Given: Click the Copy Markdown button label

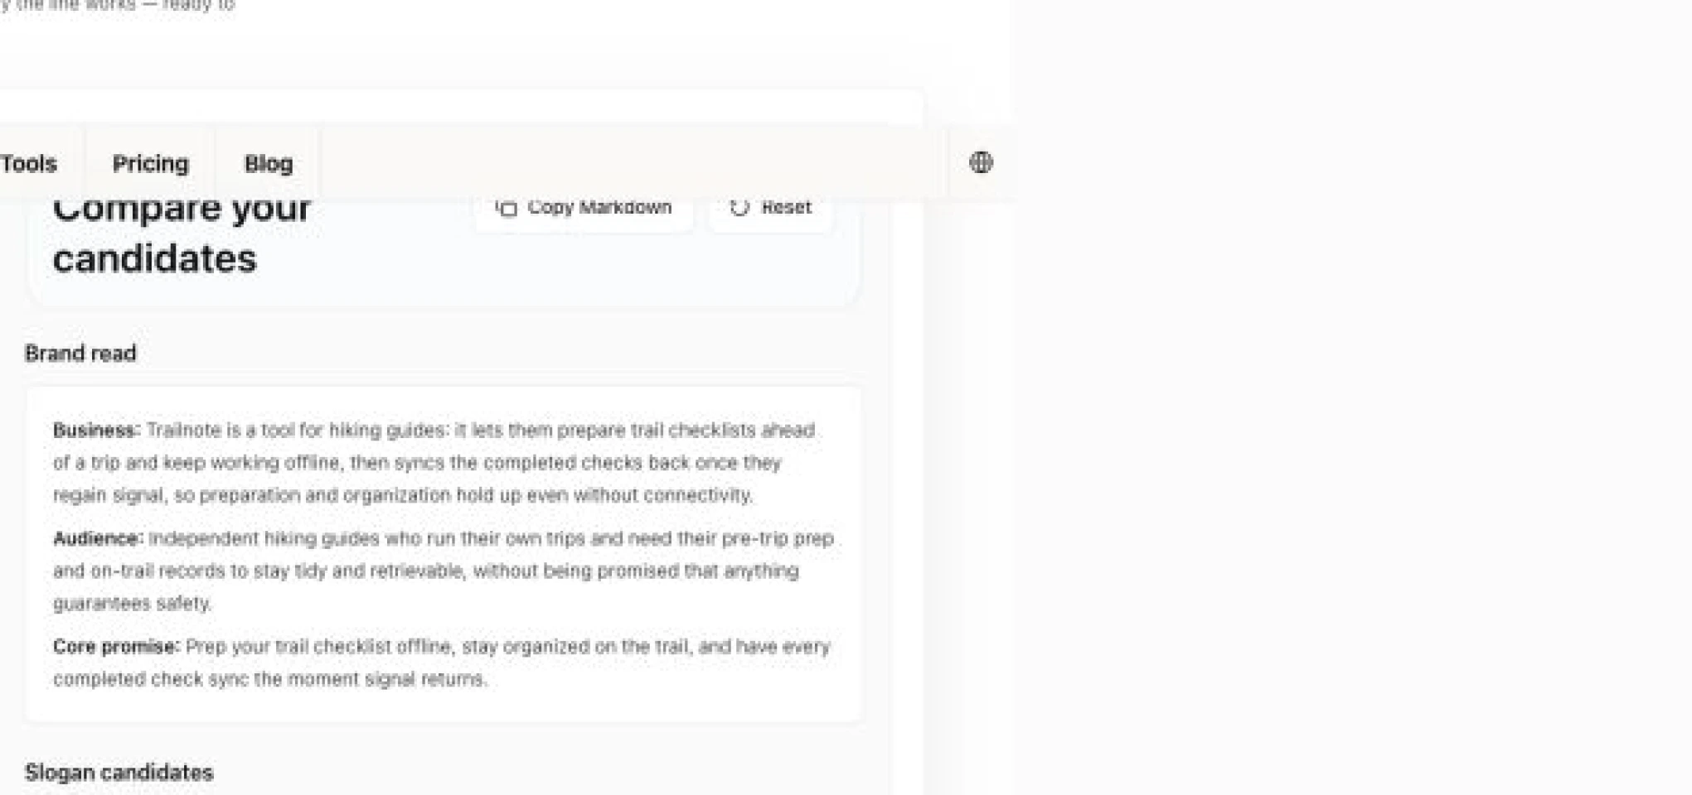Looking at the screenshot, I should (599, 208).
